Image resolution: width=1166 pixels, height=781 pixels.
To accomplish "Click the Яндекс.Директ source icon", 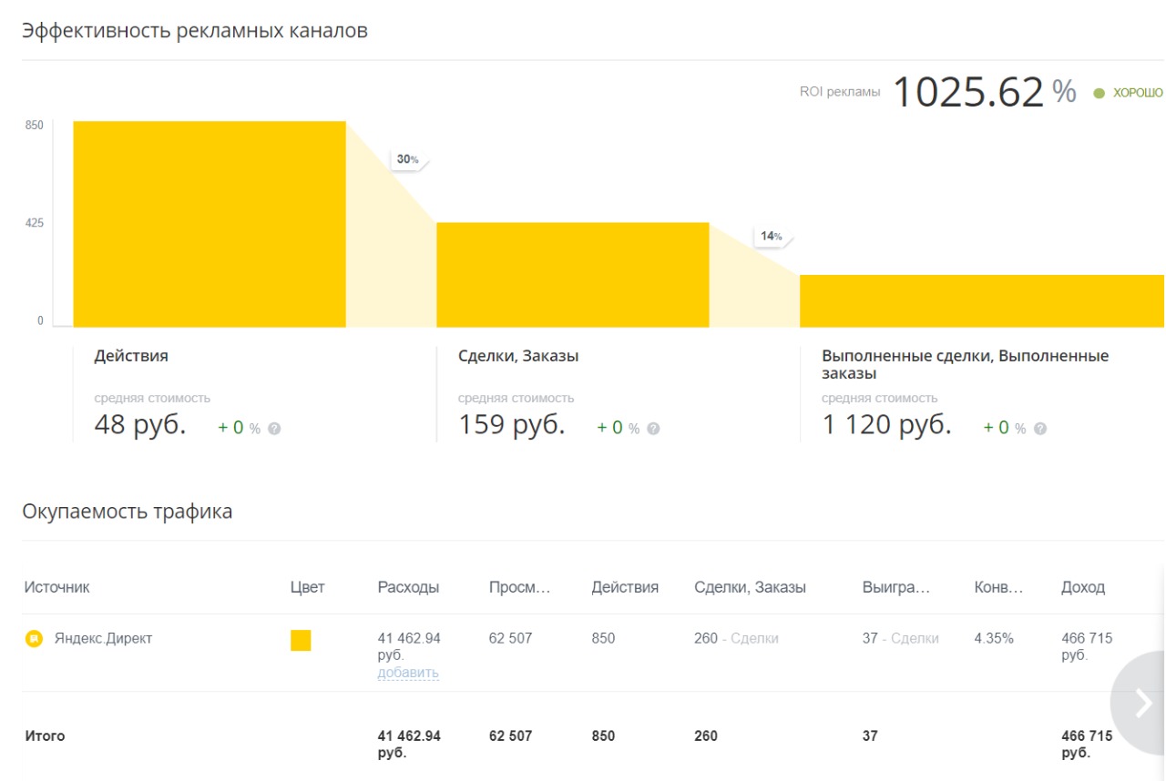I will coord(34,639).
